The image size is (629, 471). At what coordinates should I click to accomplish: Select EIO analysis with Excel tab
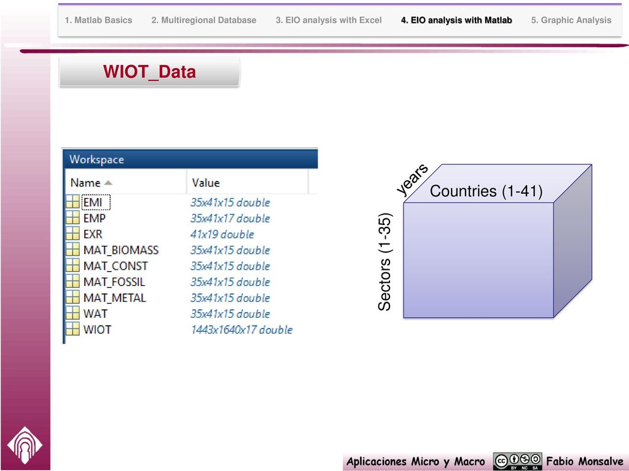329,20
